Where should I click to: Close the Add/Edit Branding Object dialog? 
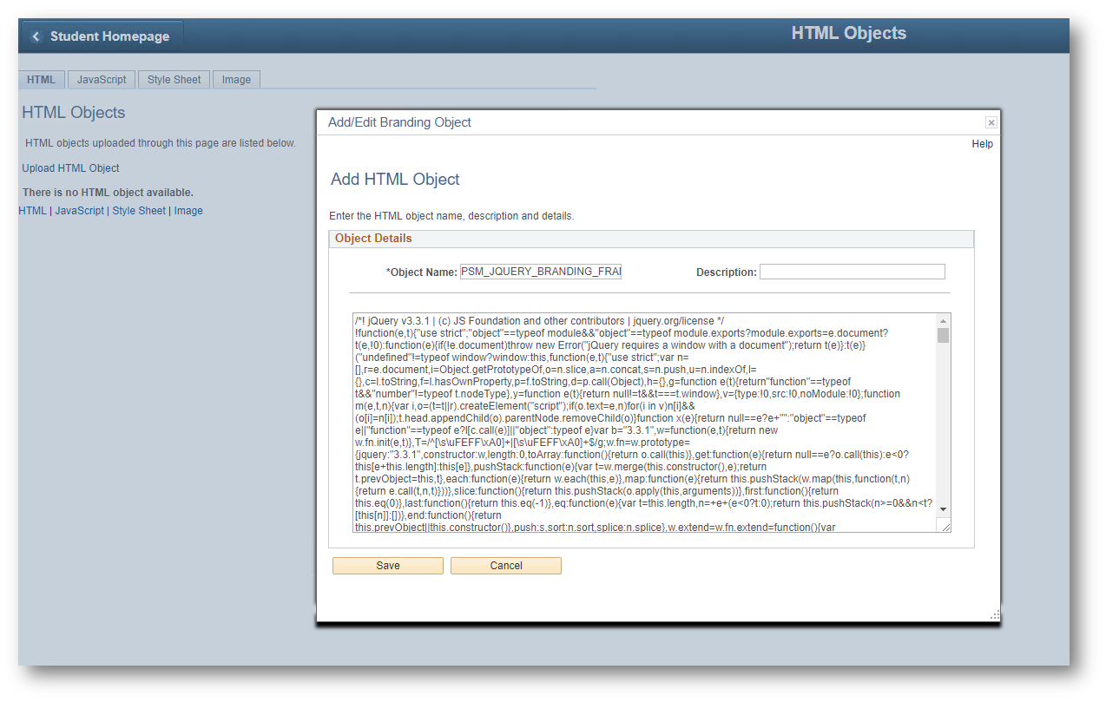tap(991, 123)
